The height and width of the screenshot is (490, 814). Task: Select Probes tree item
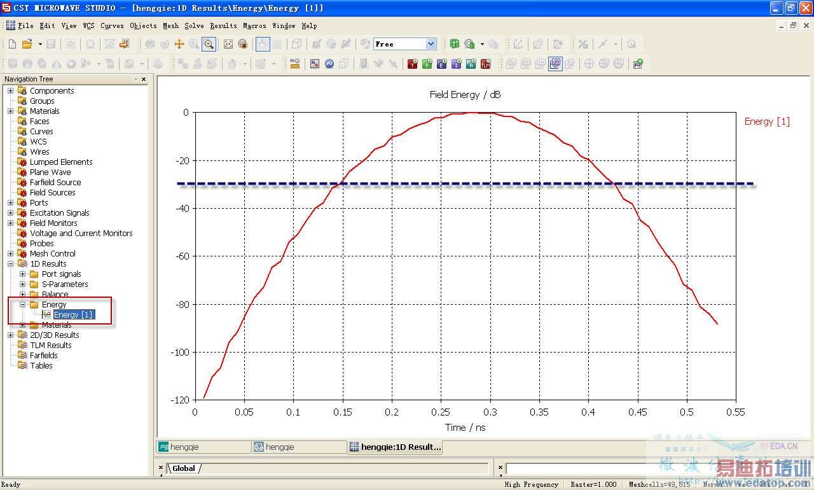tap(42, 243)
